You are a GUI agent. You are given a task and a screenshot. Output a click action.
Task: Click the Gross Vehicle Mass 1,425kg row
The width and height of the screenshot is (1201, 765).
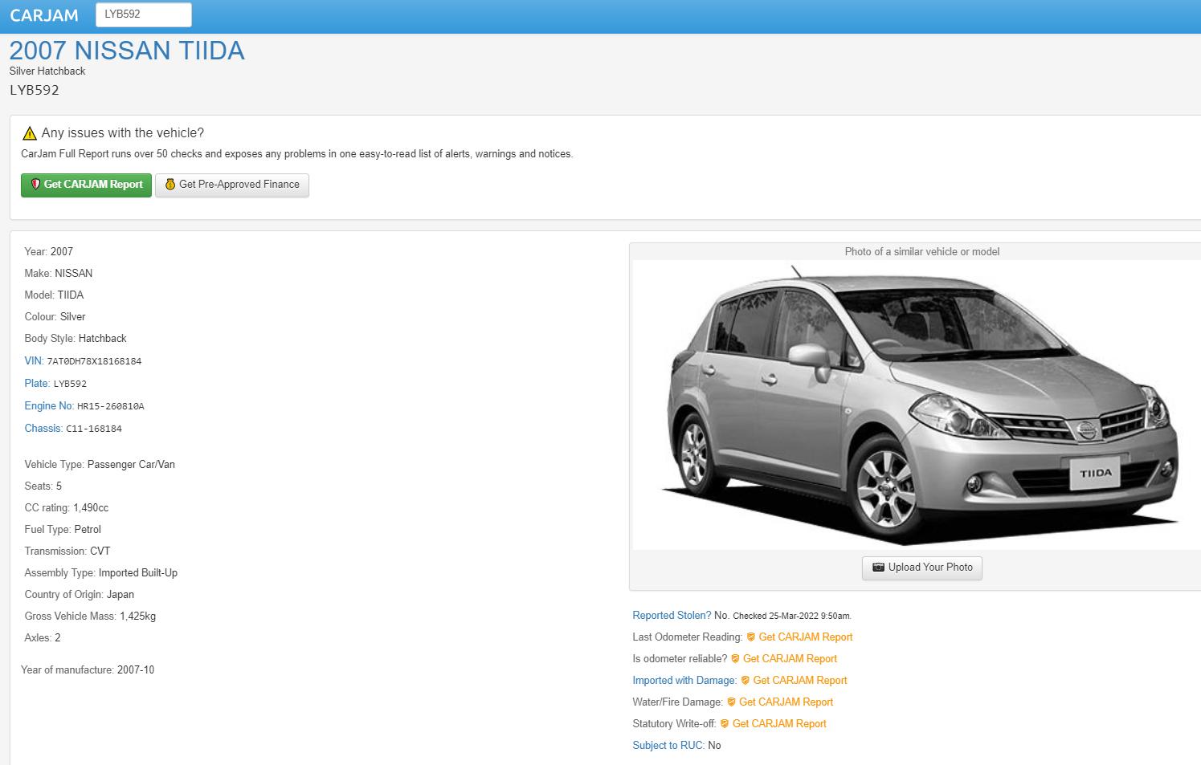(x=90, y=616)
